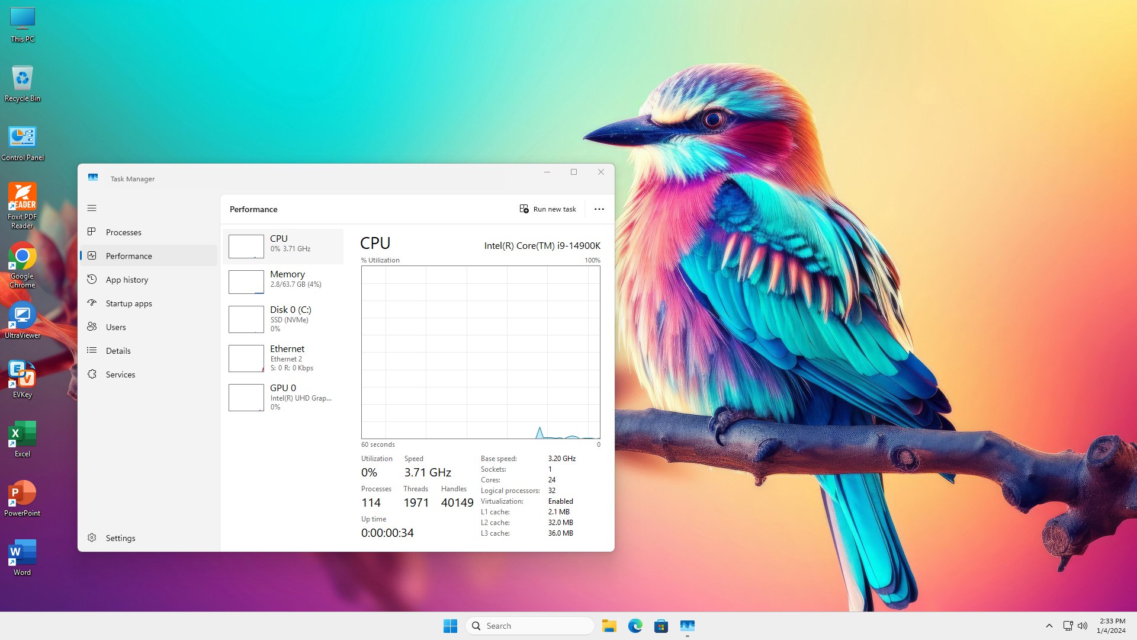The image size is (1137, 640).
Task: Open Task Manager Settings
Action: point(120,538)
